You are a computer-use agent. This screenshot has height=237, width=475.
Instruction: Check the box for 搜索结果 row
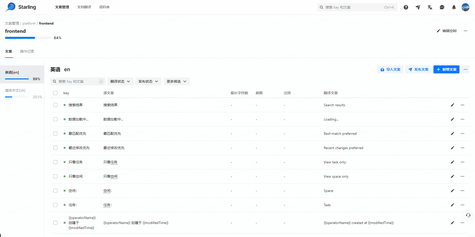[55, 105]
